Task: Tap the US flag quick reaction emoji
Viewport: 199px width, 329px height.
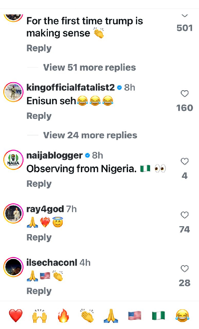Action: (x=135, y=315)
